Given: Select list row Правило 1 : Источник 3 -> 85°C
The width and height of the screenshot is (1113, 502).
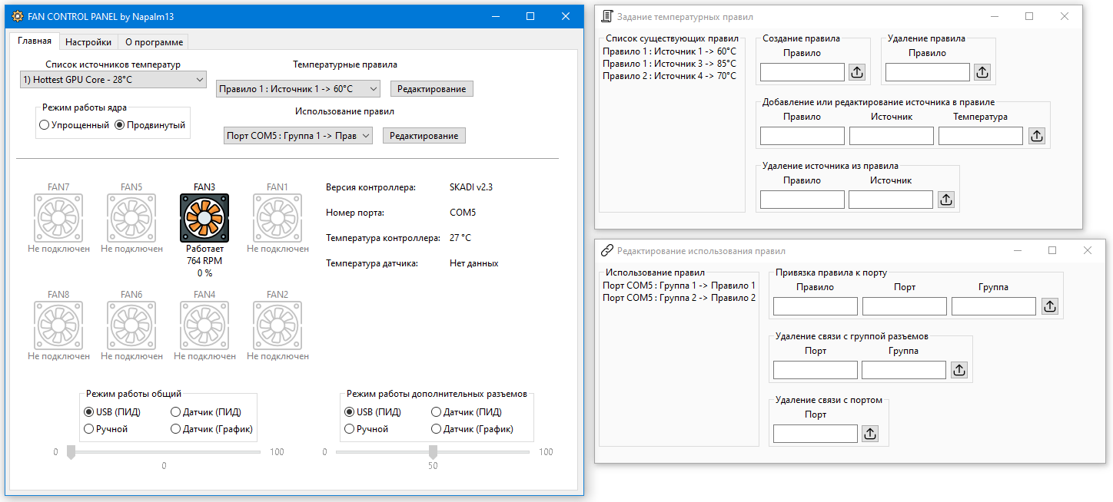Looking at the screenshot, I should pyautogui.click(x=669, y=64).
